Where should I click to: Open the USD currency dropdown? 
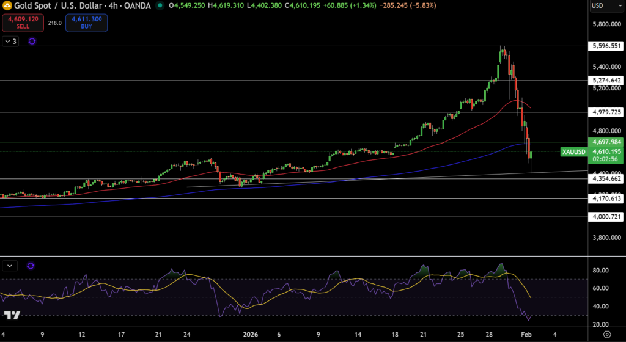(x=605, y=6)
